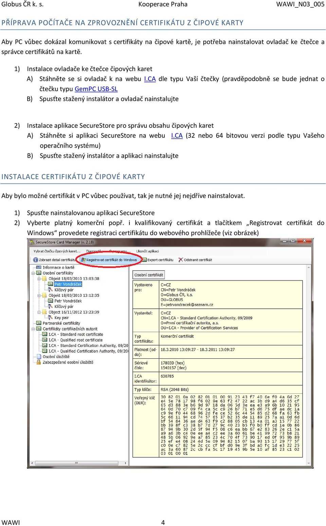Click I.CA identifikátor value 630785
326x526 pixels.
click(167, 376)
